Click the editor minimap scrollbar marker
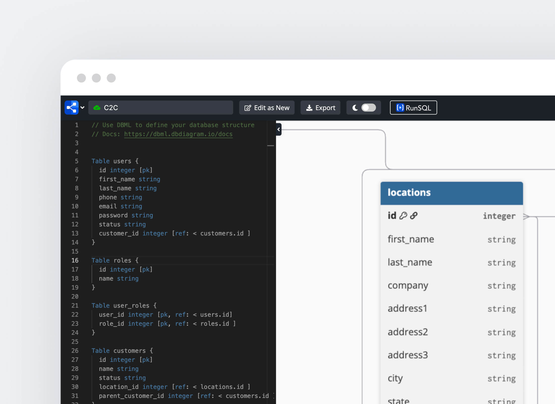Screen dimensions: 555x404 click(x=270, y=146)
